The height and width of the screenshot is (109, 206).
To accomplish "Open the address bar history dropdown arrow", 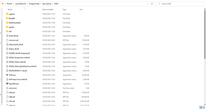I will tap(147, 4).
